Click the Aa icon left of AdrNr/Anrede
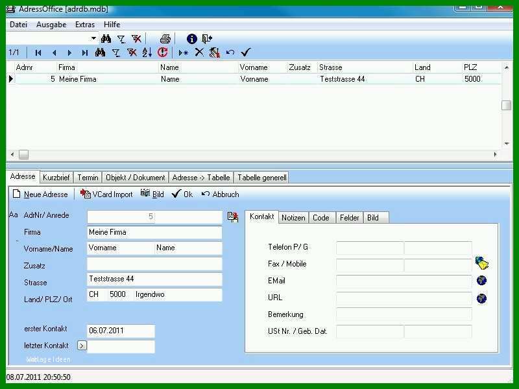The width and height of the screenshot is (519, 389). (x=13, y=215)
